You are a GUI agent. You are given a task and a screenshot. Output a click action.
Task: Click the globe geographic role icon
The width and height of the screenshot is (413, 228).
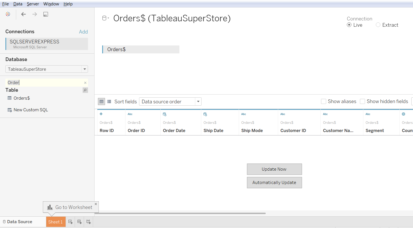click(404, 114)
